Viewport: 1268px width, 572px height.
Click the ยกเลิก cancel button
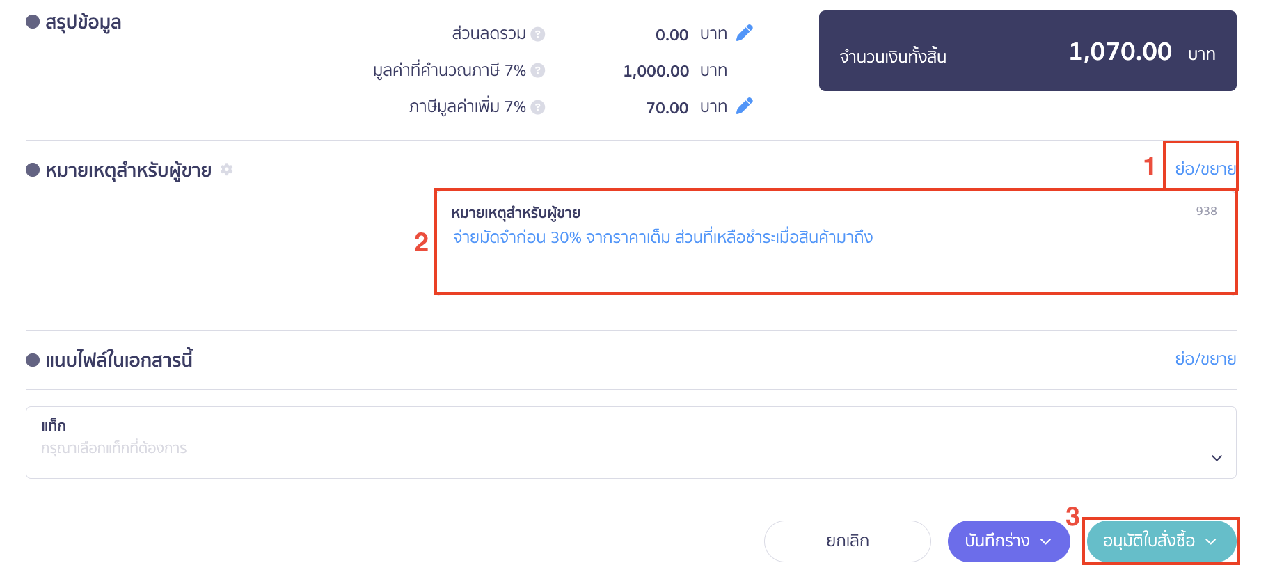click(x=846, y=541)
